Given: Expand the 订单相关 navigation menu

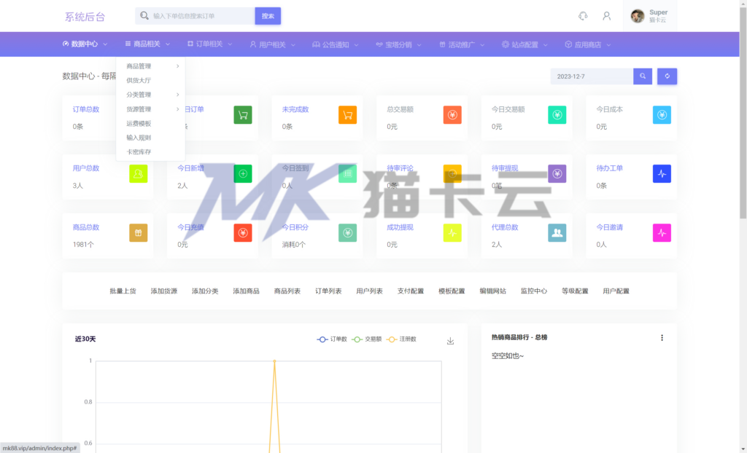Looking at the screenshot, I should (209, 44).
